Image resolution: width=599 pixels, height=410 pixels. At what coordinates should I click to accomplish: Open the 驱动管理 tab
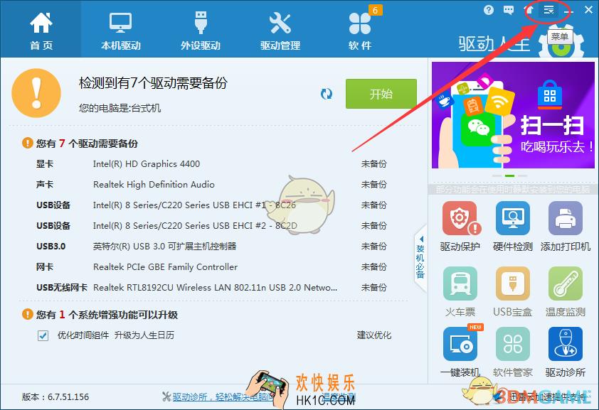click(x=280, y=31)
